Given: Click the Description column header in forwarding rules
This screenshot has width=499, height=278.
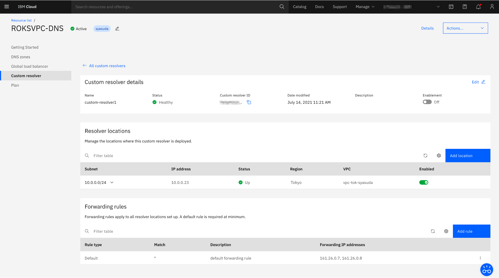Looking at the screenshot, I should coord(220,245).
